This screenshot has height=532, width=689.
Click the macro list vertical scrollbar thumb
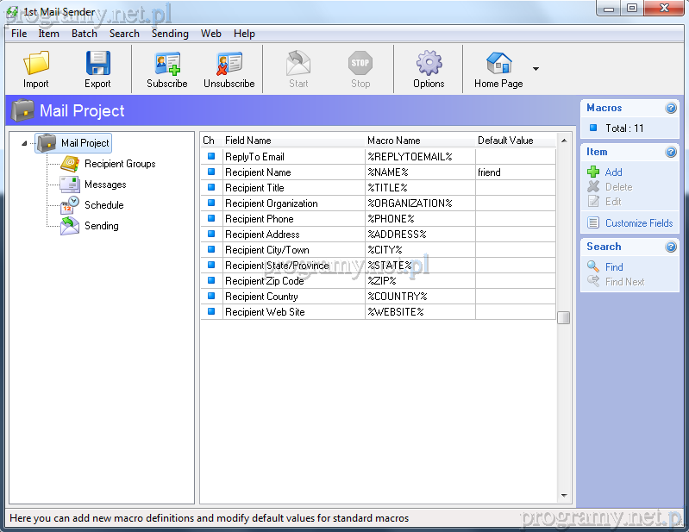pyautogui.click(x=564, y=317)
